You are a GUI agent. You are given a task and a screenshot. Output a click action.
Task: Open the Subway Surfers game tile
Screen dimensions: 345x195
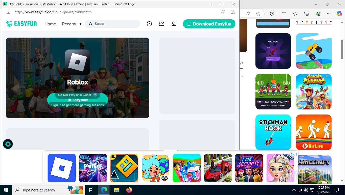314,92
